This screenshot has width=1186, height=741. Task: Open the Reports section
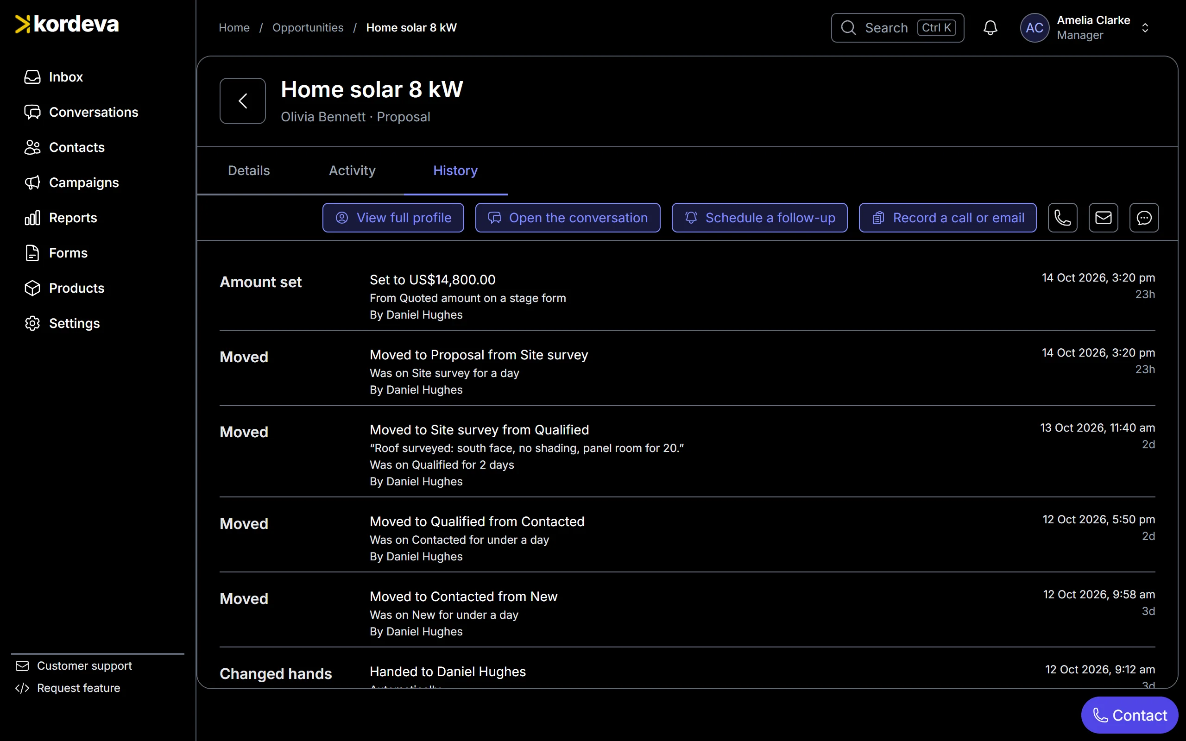click(61, 218)
